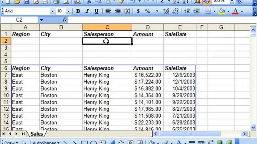This screenshot has height=144, width=257.
Task: Go to first sheet tab arrow
Action: pyautogui.click(x=3, y=134)
